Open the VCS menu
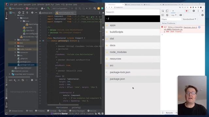 [63, 5]
